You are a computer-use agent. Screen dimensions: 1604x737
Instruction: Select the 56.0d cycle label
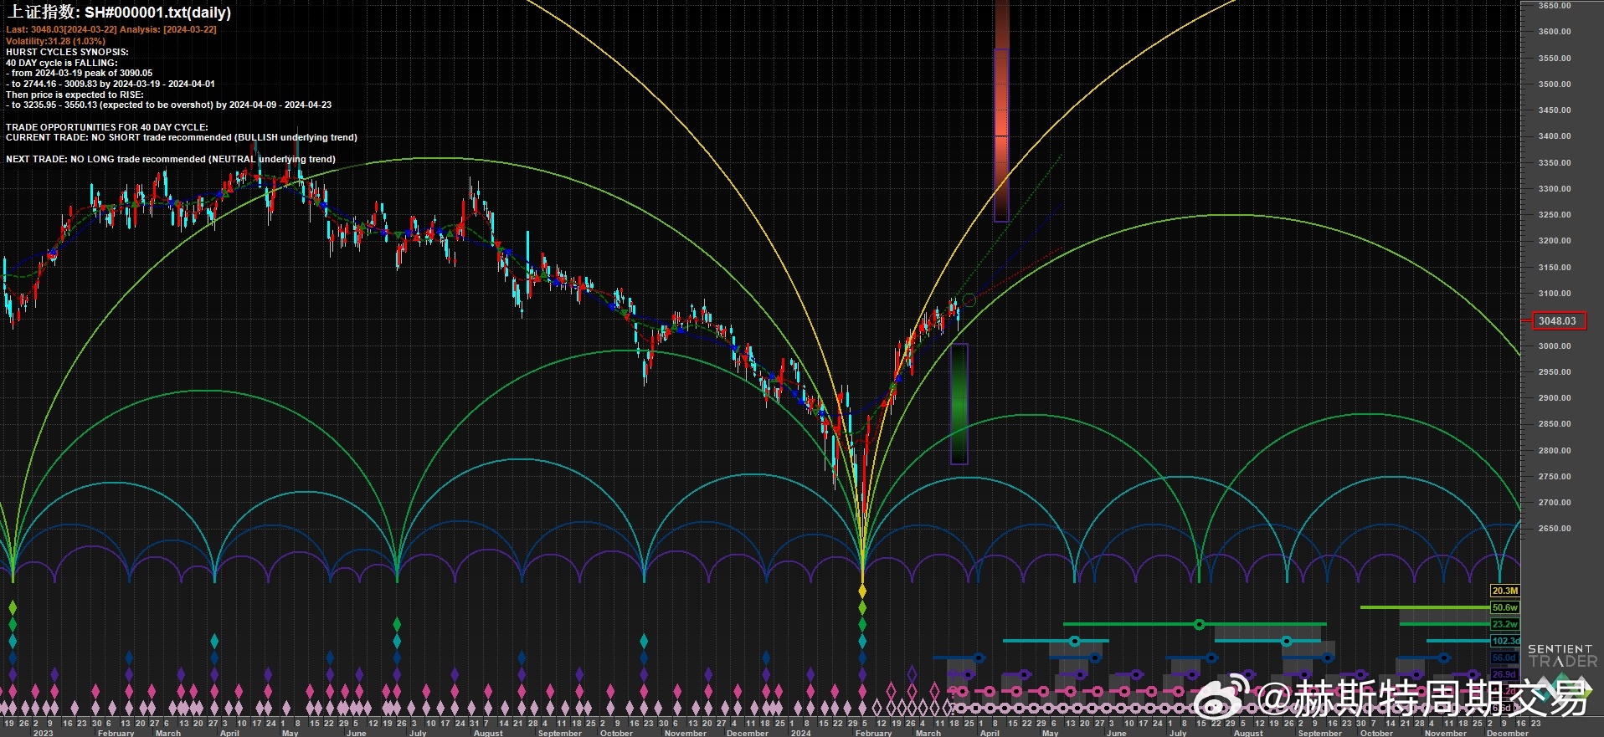(x=1504, y=658)
